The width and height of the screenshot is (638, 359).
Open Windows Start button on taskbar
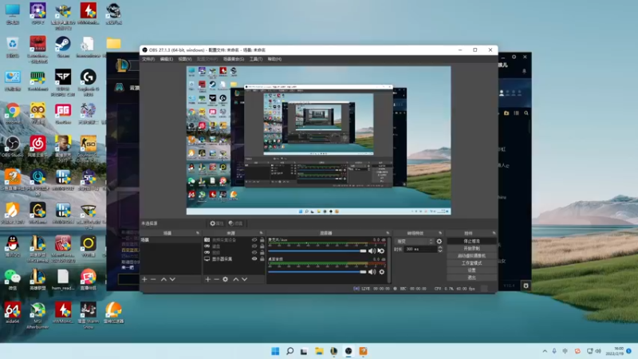[275, 351]
